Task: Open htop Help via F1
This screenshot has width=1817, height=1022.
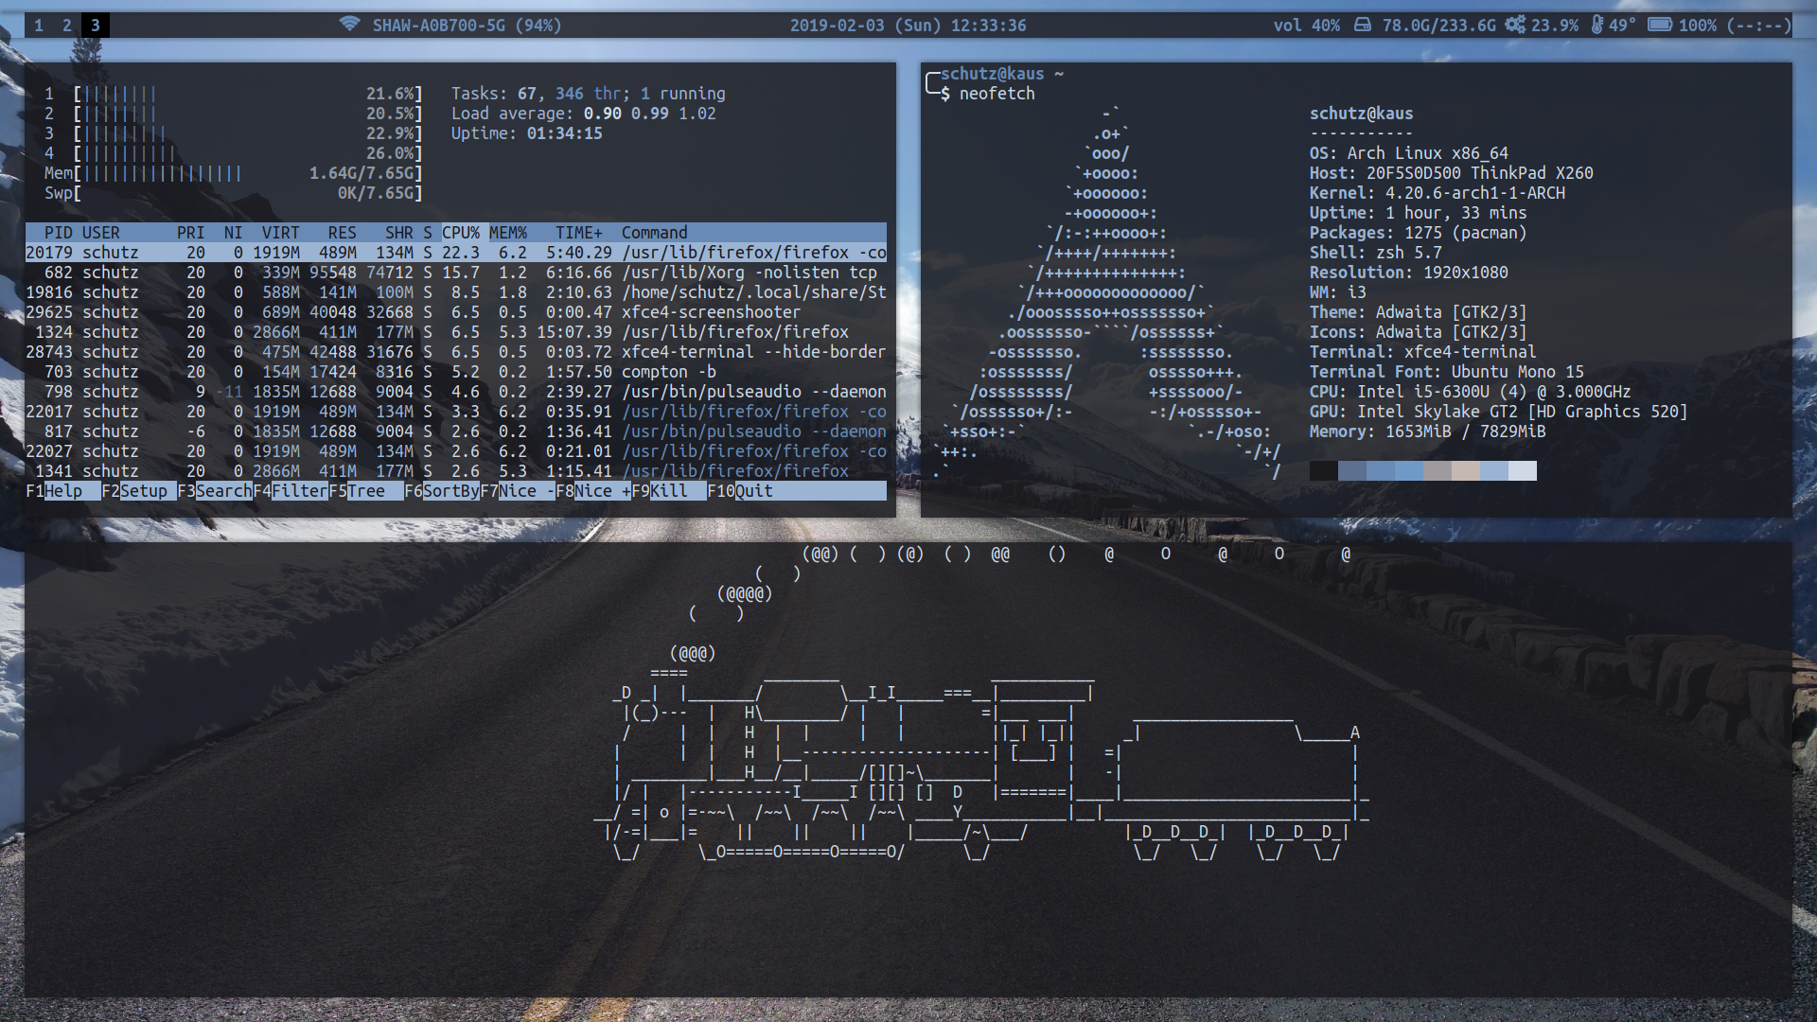Action: pyautogui.click(x=63, y=491)
